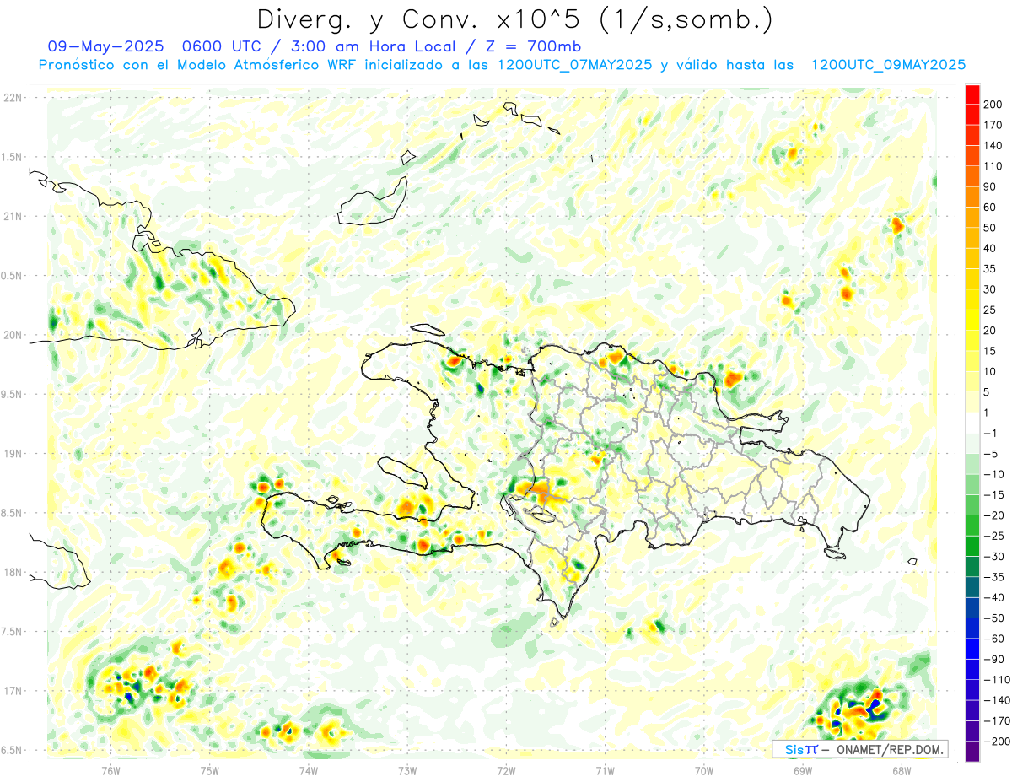Click the '170' colorbar label
Viewport: 1012px width, 782px height.
click(993, 125)
